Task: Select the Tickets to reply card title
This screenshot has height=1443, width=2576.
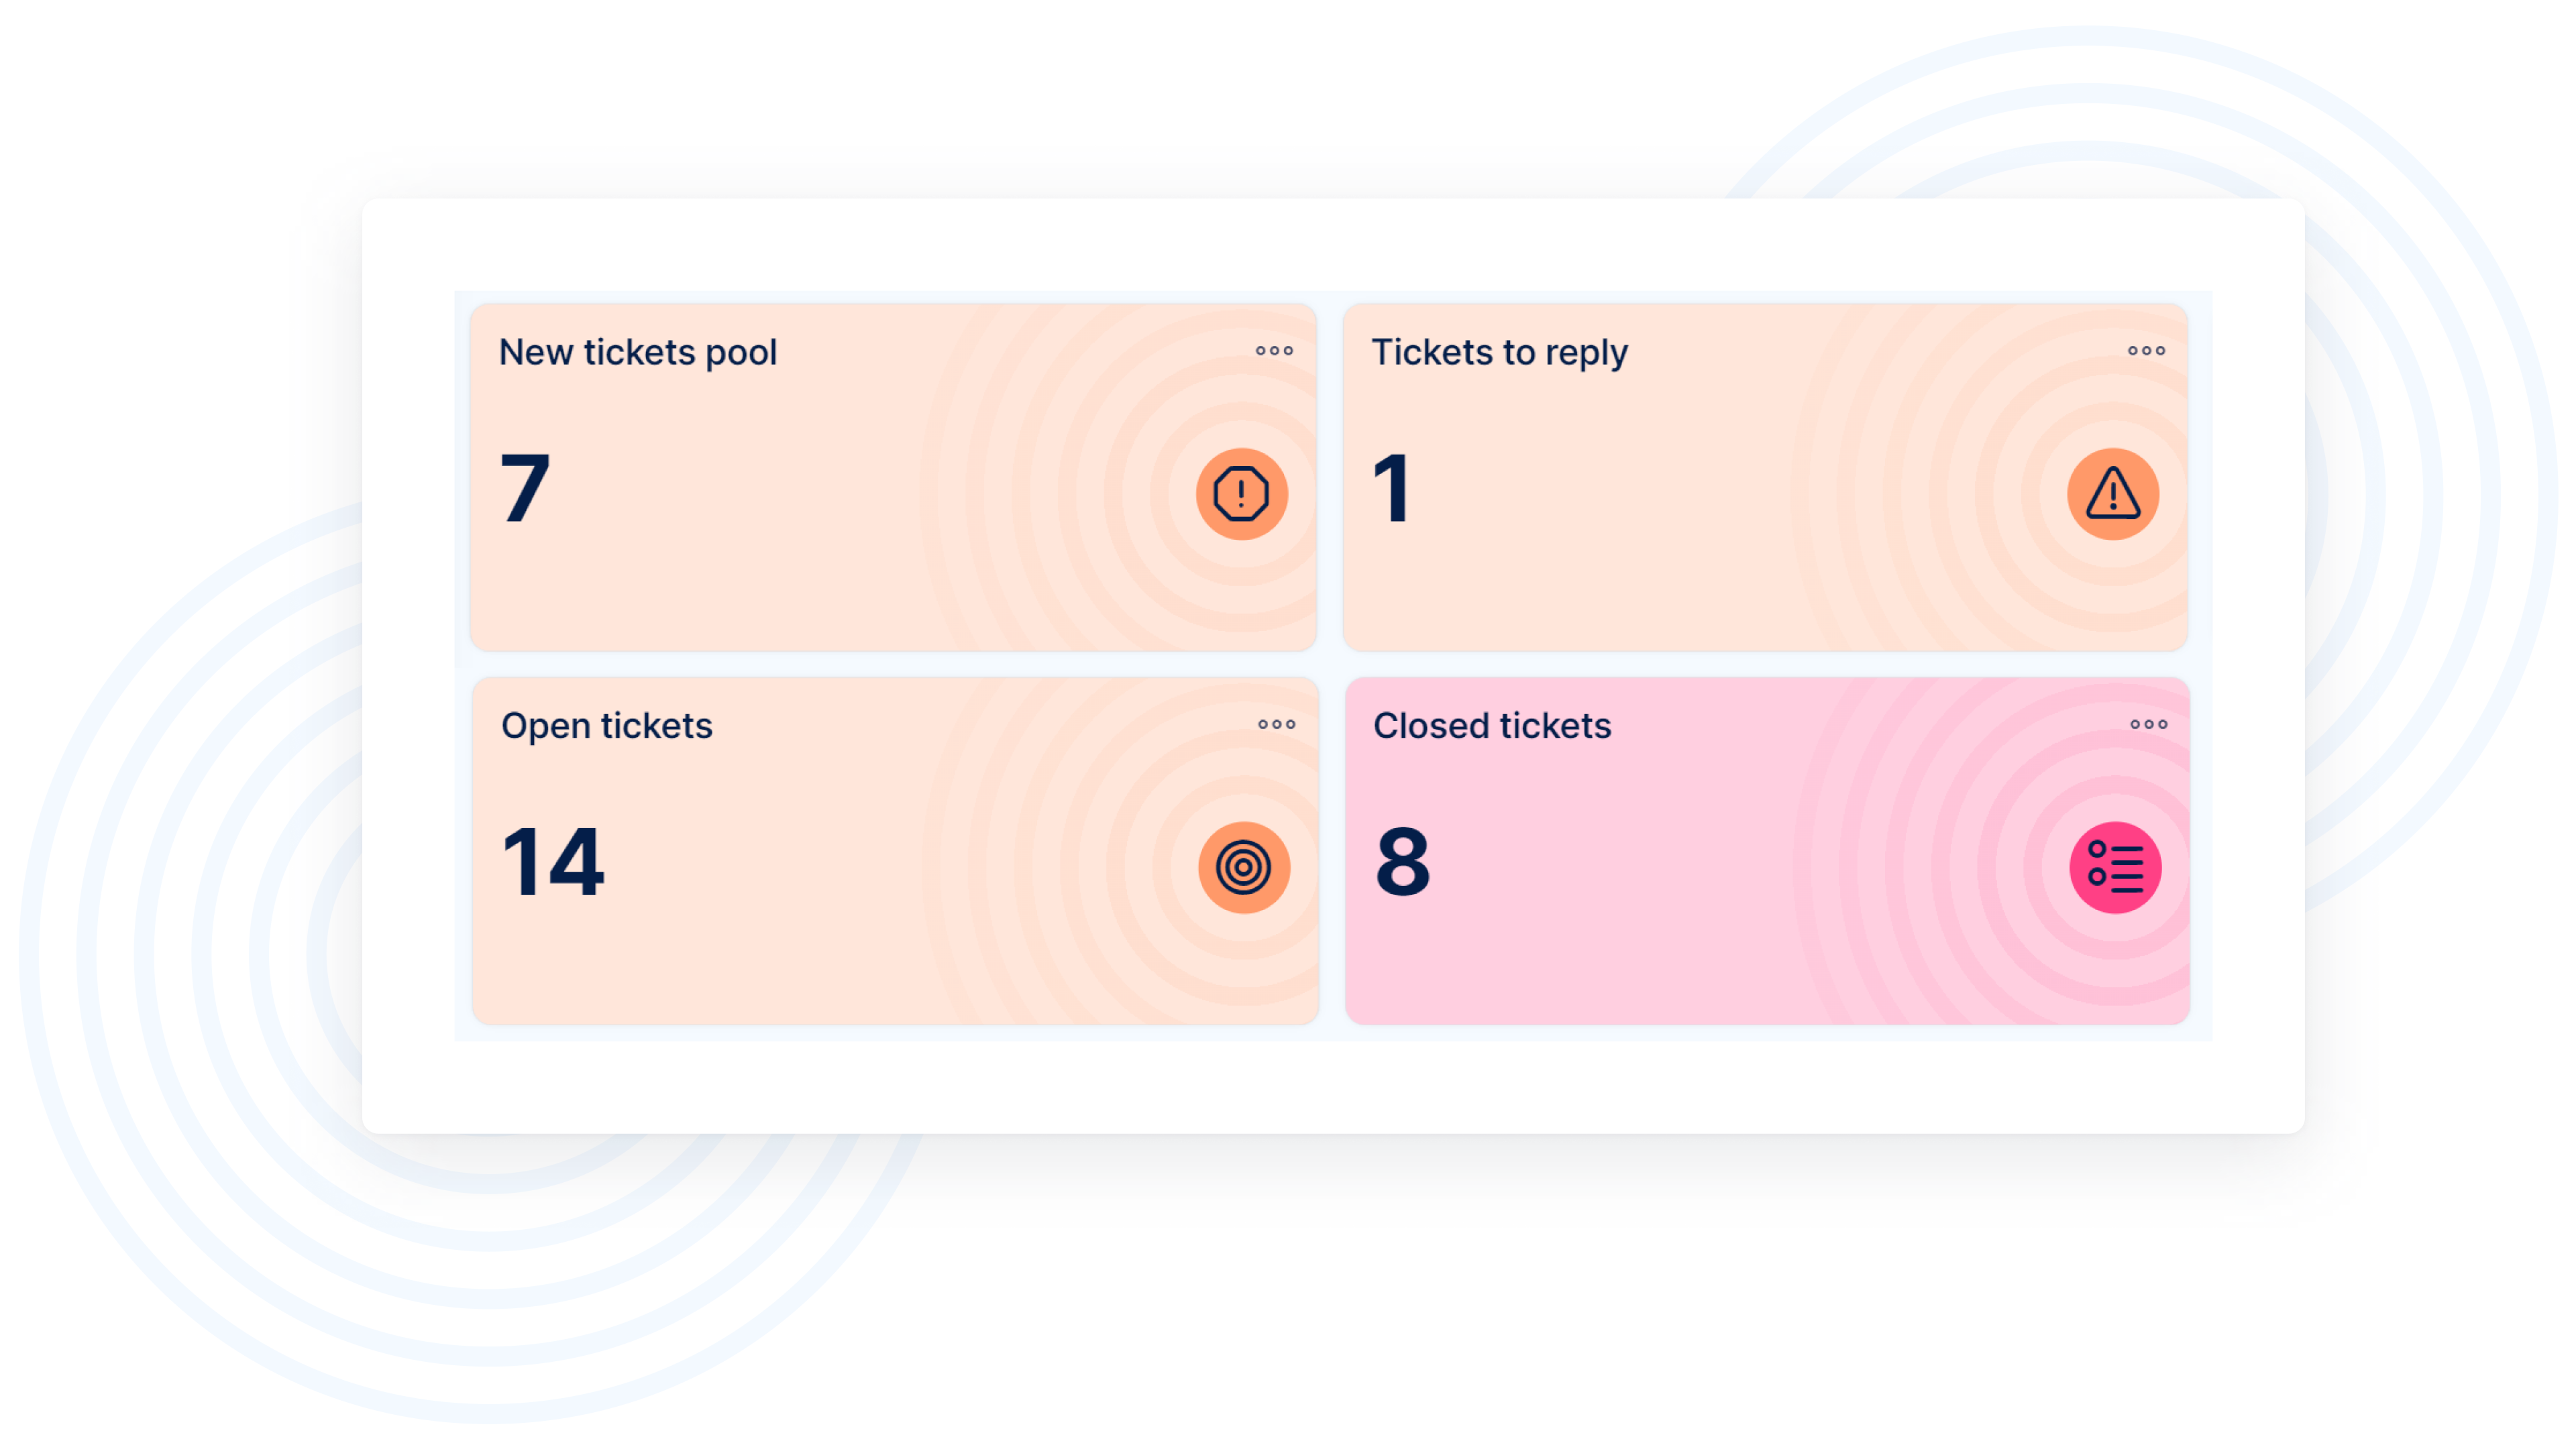Action: pos(1499,352)
